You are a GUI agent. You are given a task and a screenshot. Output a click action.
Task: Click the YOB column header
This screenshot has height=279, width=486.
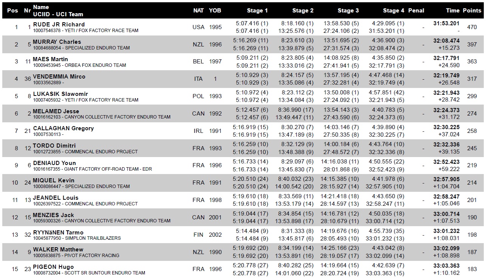215,11
